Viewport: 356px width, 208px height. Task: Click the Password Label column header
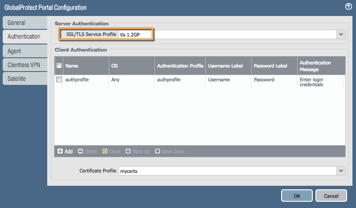[x=274, y=66]
